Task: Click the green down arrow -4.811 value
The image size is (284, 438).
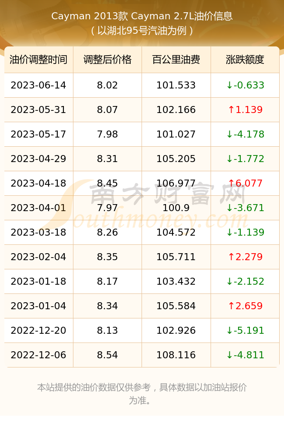Action: coord(245,355)
